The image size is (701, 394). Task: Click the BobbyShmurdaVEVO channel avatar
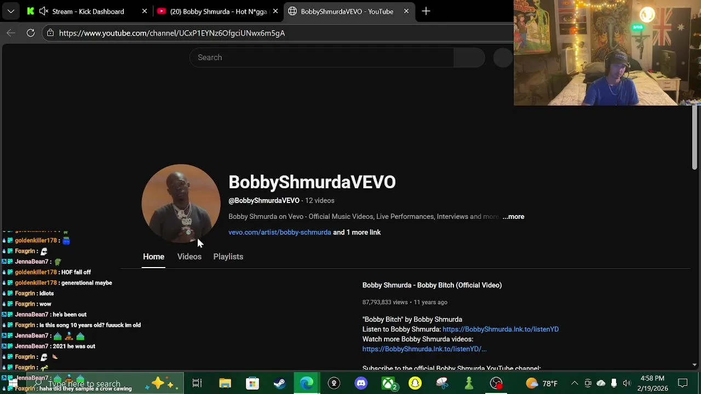[181, 204]
